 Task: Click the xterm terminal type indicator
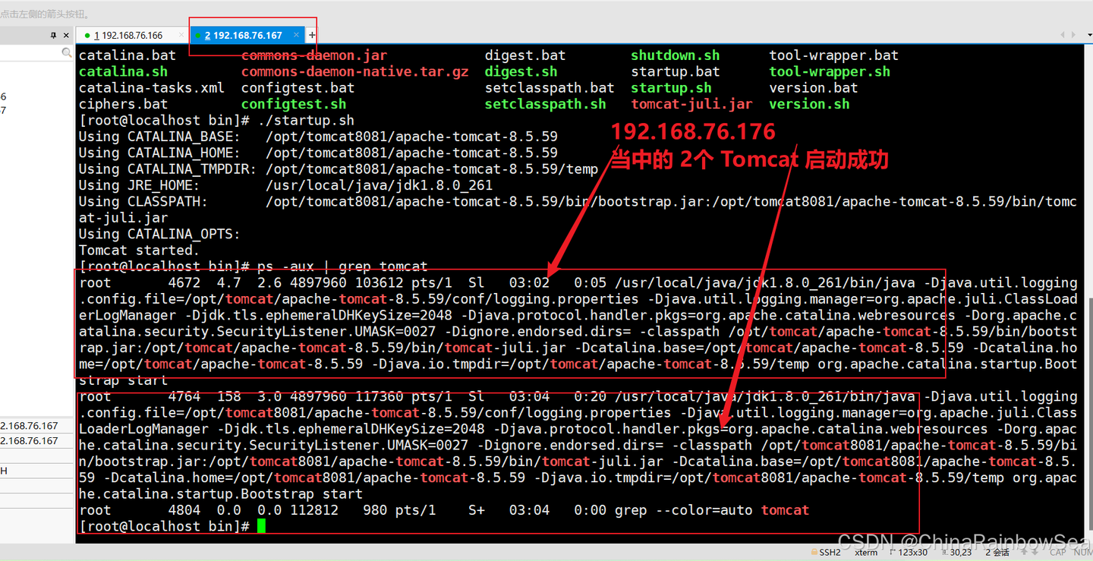(x=865, y=552)
